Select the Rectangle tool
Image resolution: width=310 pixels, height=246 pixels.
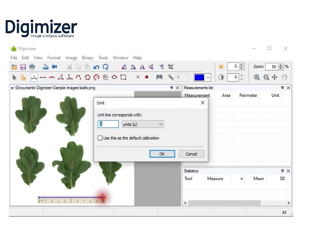click(x=123, y=77)
